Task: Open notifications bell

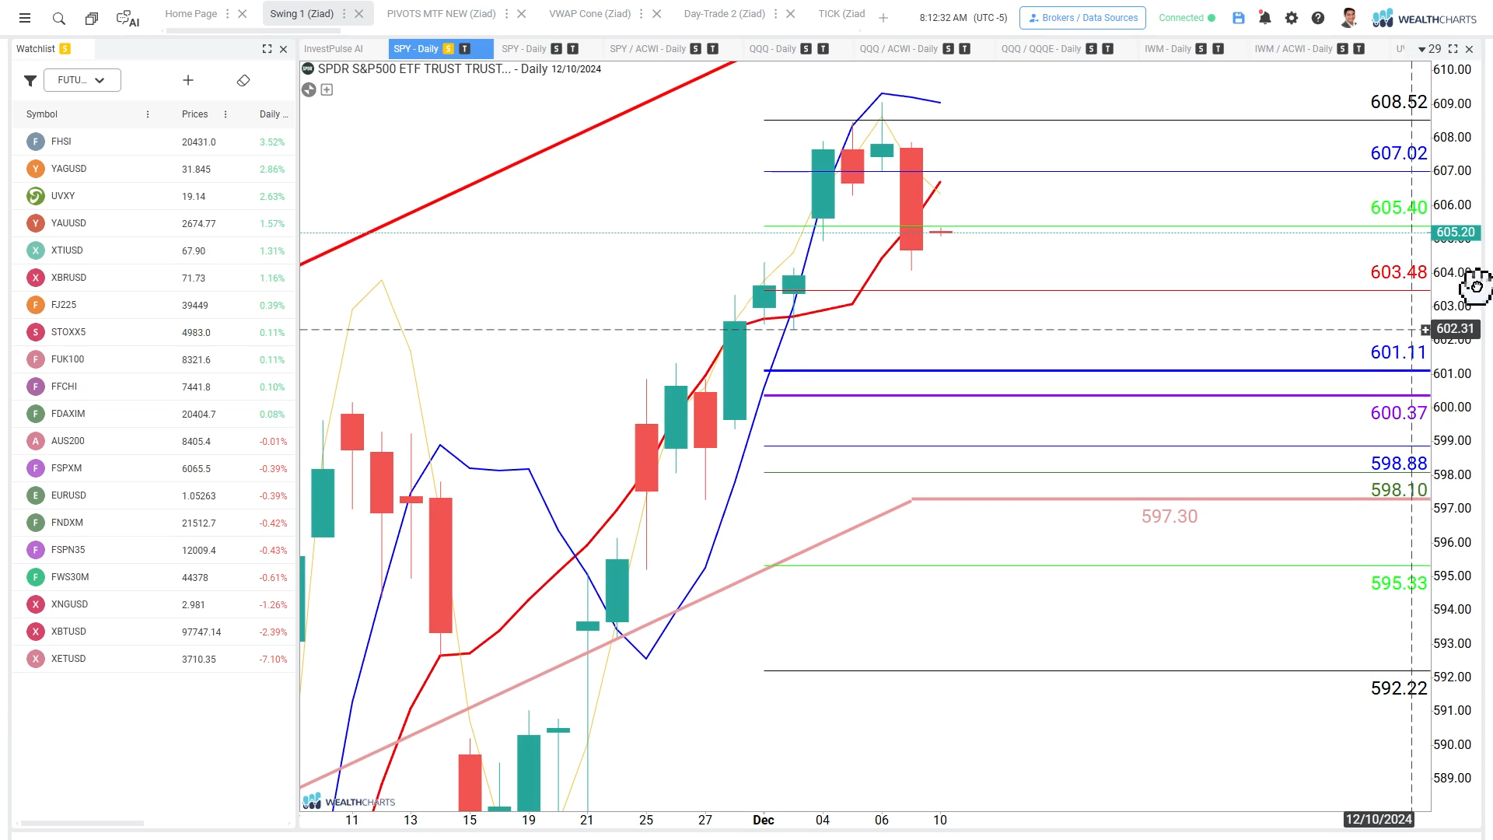Action: click(1265, 18)
